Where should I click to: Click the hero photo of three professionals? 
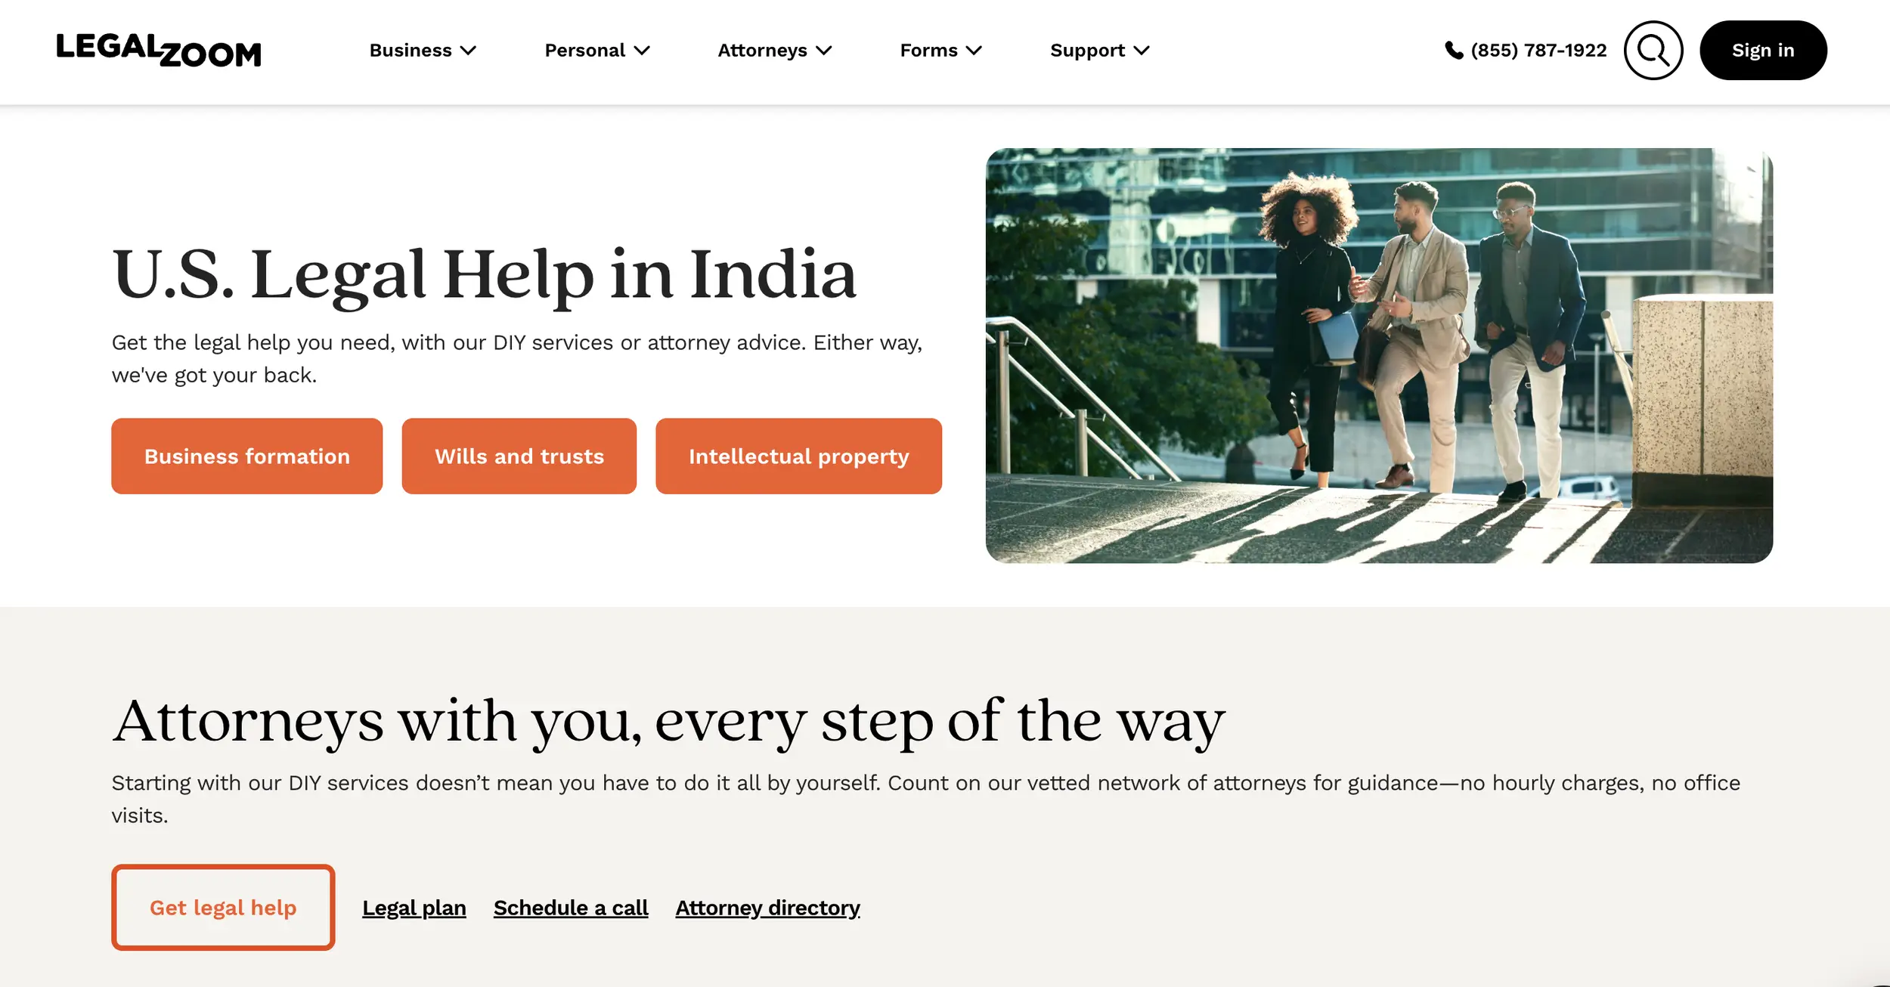pyautogui.click(x=1379, y=355)
